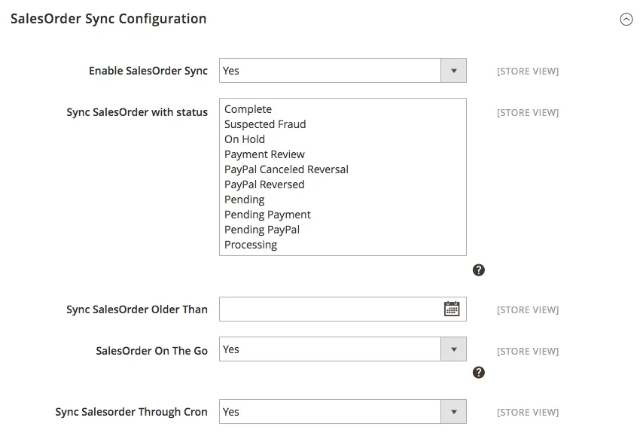Open the SalesOrder On The Go dropdown
The height and width of the screenshot is (442, 640).
[x=343, y=349]
